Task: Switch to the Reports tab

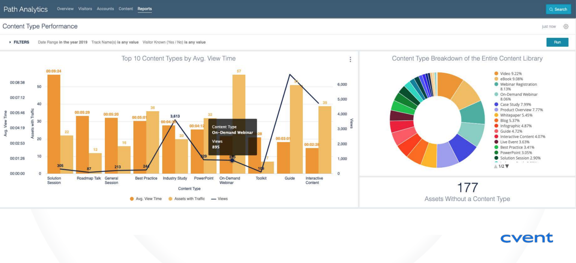Action: (145, 9)
